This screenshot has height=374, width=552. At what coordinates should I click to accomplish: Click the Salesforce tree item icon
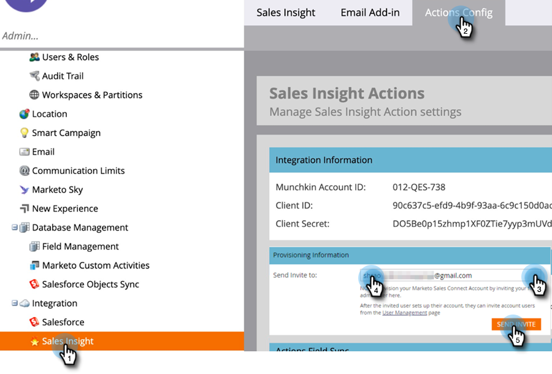click(34, 322)
